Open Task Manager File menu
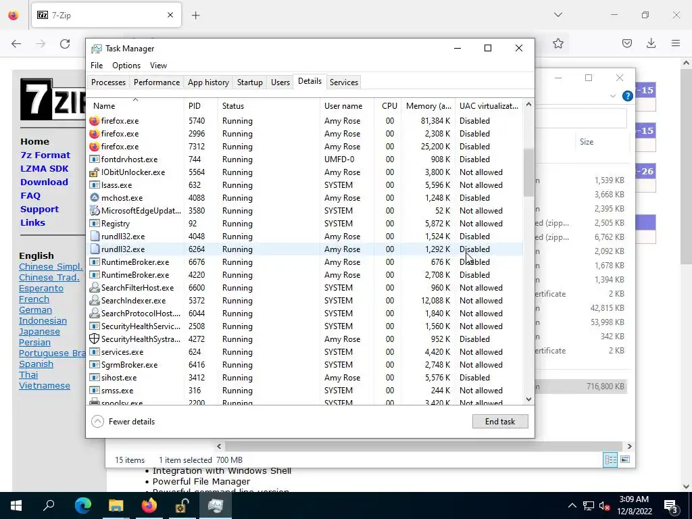This screenshot has height=519, width=692. coord(97,66)
